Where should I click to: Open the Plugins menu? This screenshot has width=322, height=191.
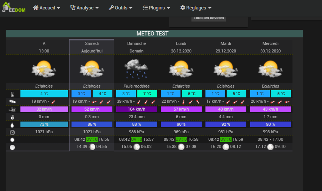[x=157, y=8]
